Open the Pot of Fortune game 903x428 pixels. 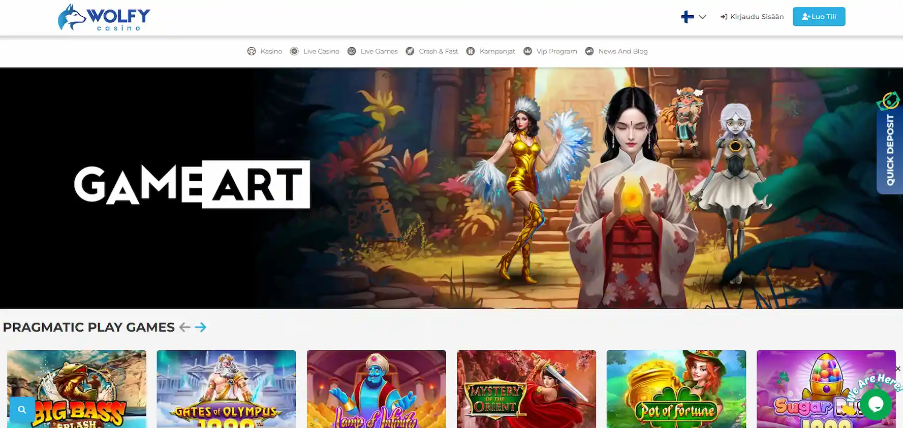[676, 389]
